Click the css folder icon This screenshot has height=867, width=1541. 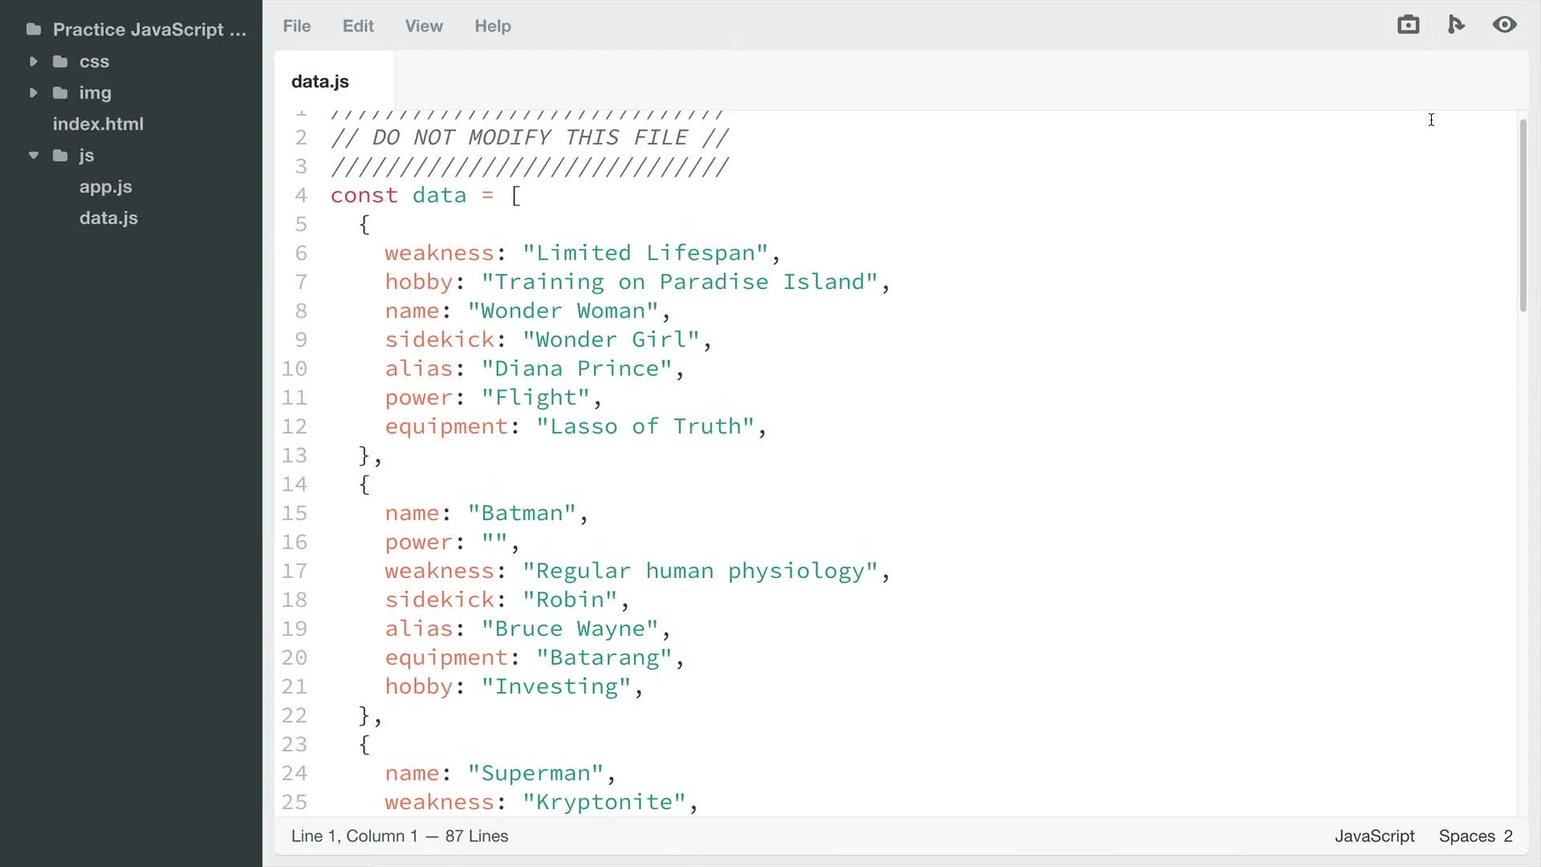point(60,62)
